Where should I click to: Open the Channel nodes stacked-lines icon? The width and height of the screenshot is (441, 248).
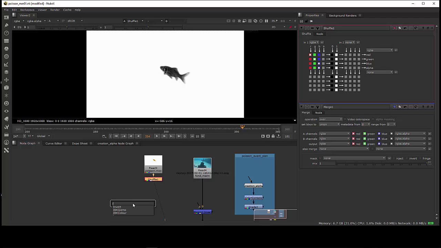click(6, 41)
